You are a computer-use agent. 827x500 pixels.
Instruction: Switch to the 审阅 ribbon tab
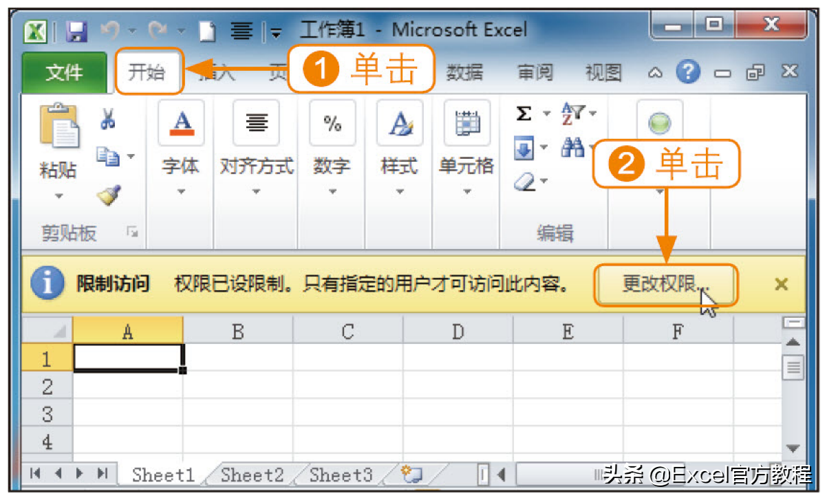click(x=535, y=72)
